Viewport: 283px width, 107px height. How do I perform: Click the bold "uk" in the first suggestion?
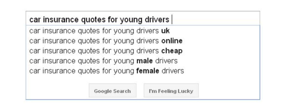pyautogui.click(x=166, y=31)
